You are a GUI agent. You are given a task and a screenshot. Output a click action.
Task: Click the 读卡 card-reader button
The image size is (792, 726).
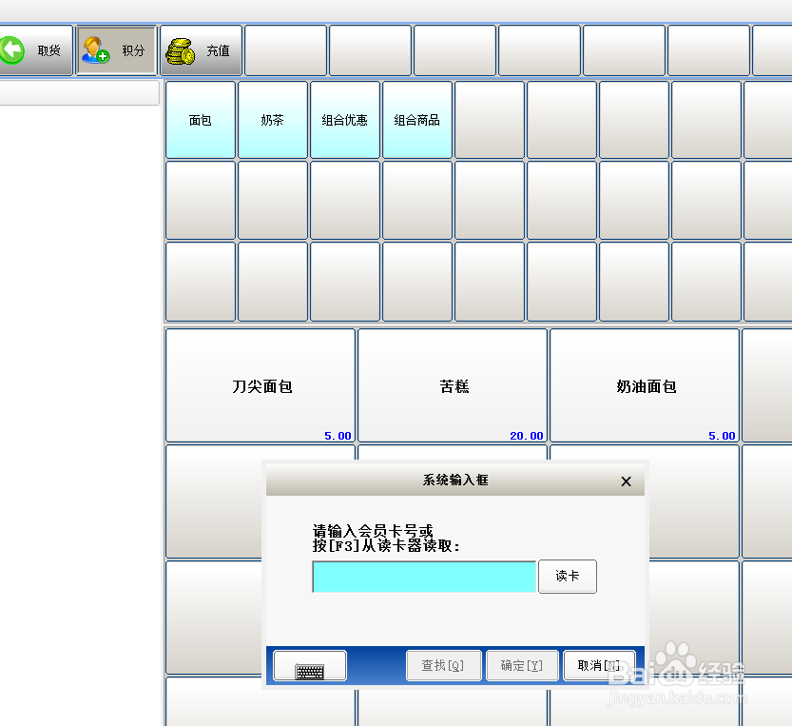click(x=567, y=577)
